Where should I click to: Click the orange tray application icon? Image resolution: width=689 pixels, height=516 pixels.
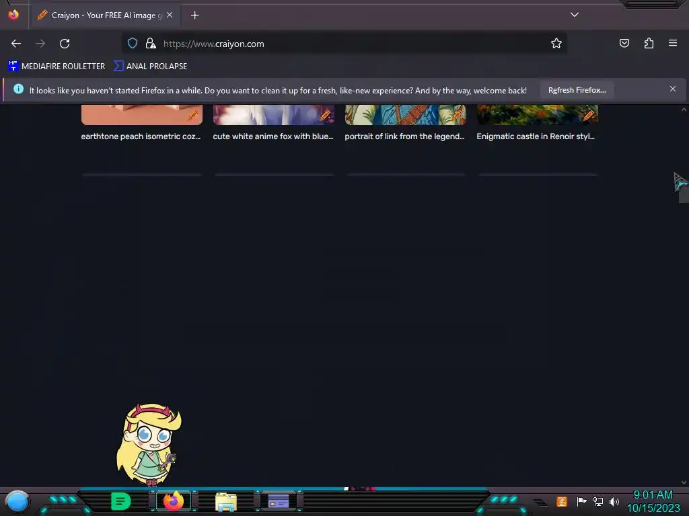click(x=562, y=501)
